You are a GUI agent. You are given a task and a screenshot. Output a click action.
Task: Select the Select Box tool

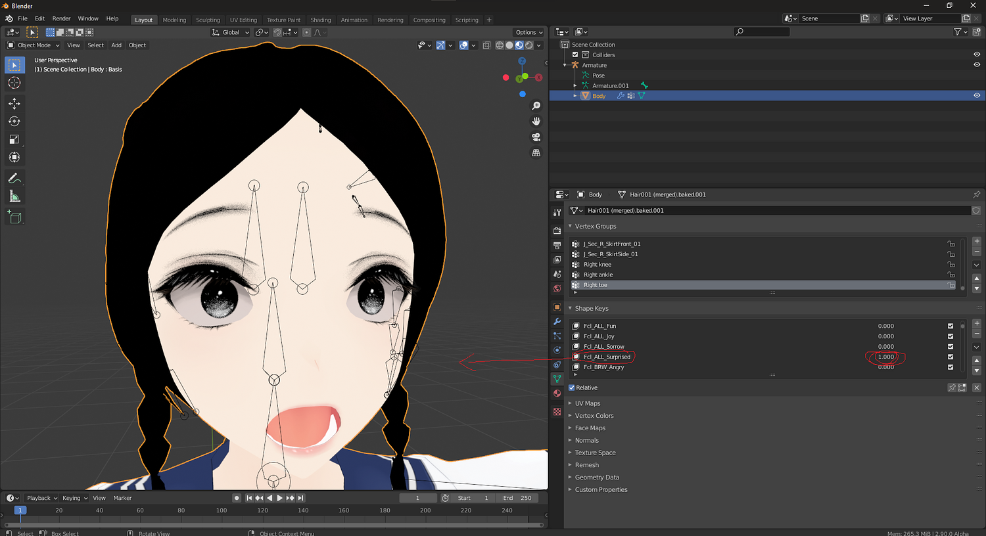click(x=14, y=64)
